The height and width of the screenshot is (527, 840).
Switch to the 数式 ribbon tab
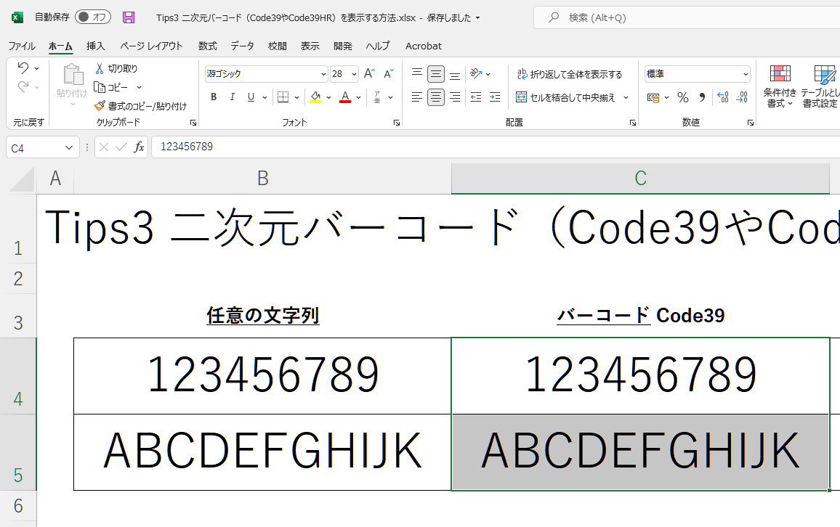pos(208,46)
